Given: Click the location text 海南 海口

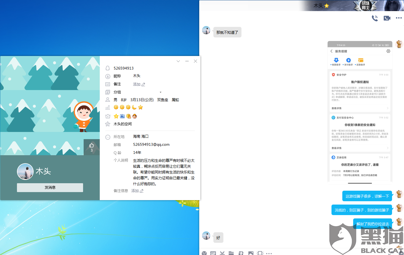Looking at the screenshot, I should pyautogui.click(x=141, y=136).
